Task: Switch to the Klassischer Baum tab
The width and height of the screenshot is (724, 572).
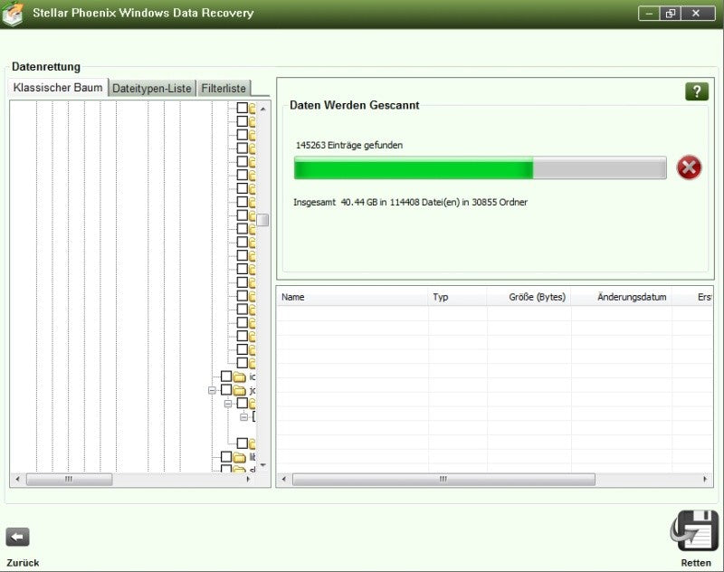Action: [x=58, y=87]
